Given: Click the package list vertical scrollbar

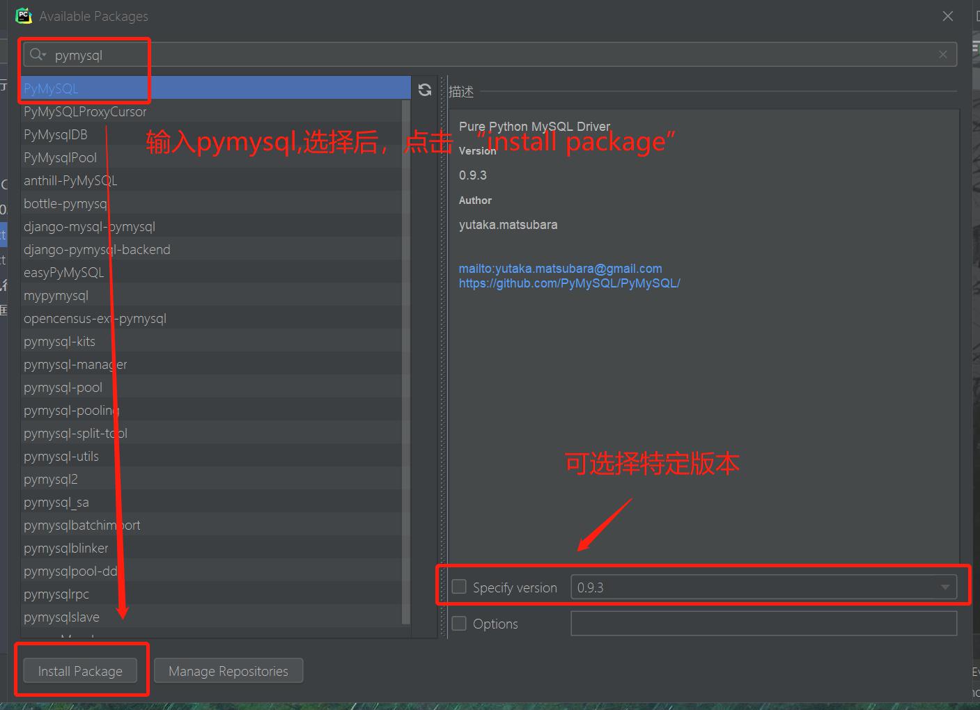Looking at the screenshot, I should 407,362.
